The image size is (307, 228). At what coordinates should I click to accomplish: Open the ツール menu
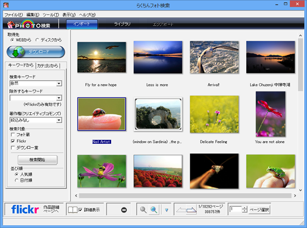point(51,14)
